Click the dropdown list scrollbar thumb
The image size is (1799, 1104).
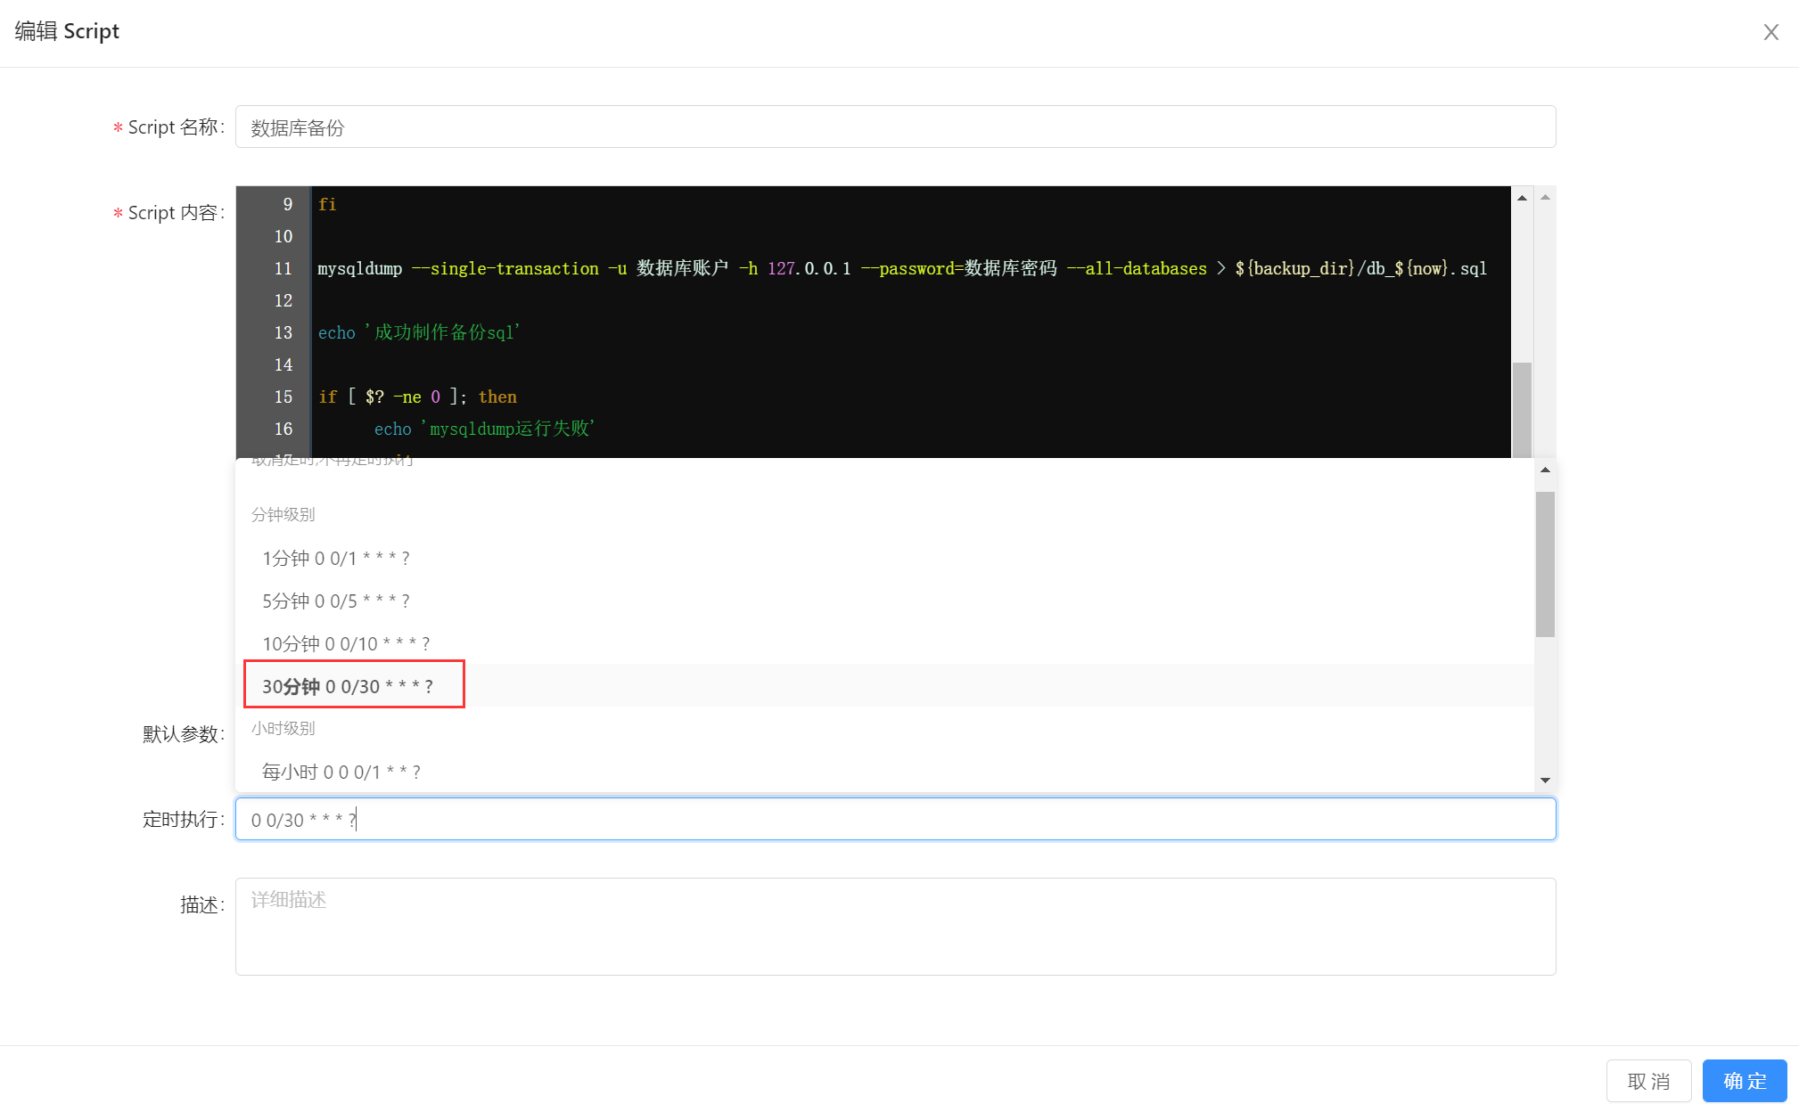pos(1545,563)
